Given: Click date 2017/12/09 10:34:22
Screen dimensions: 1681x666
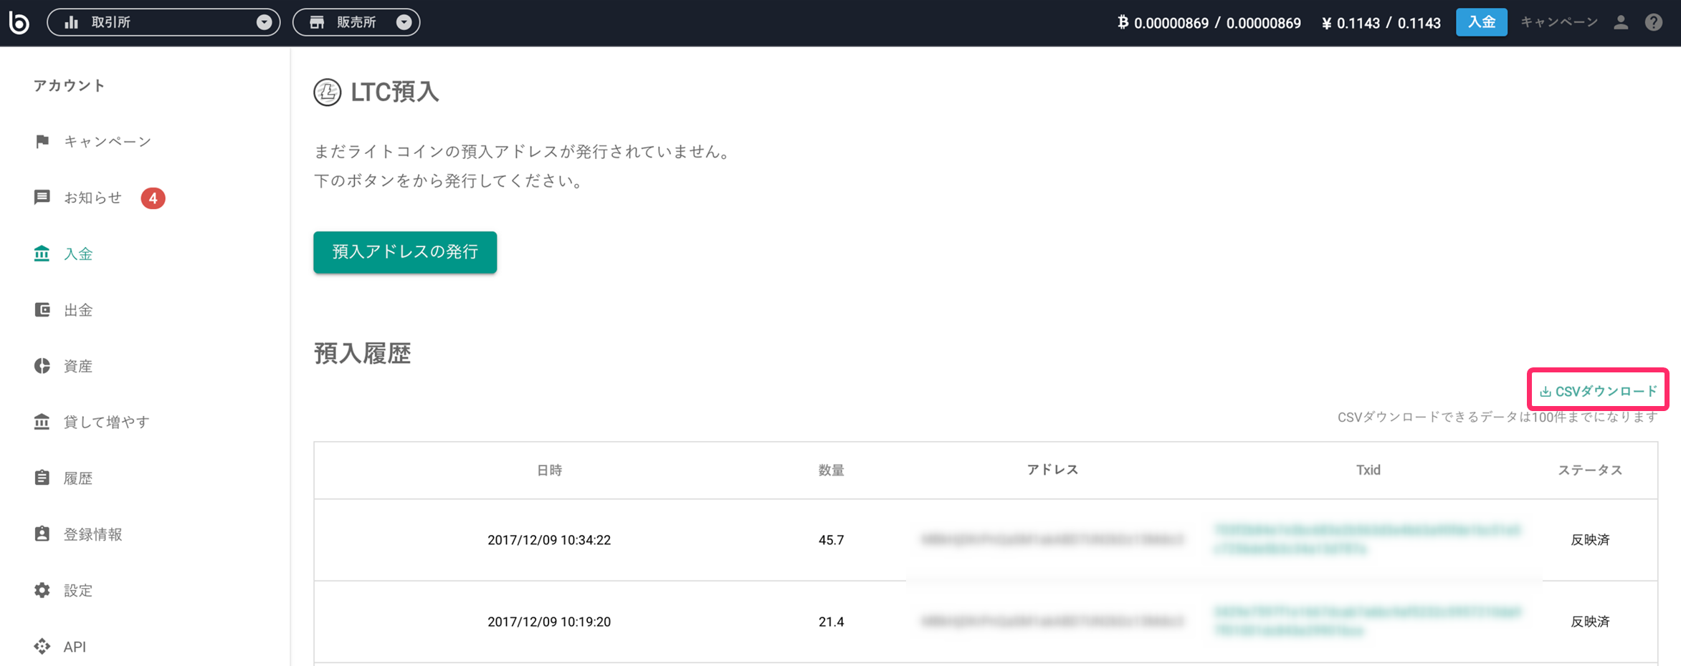Looking at the screenshot, I should coord(549,540).
